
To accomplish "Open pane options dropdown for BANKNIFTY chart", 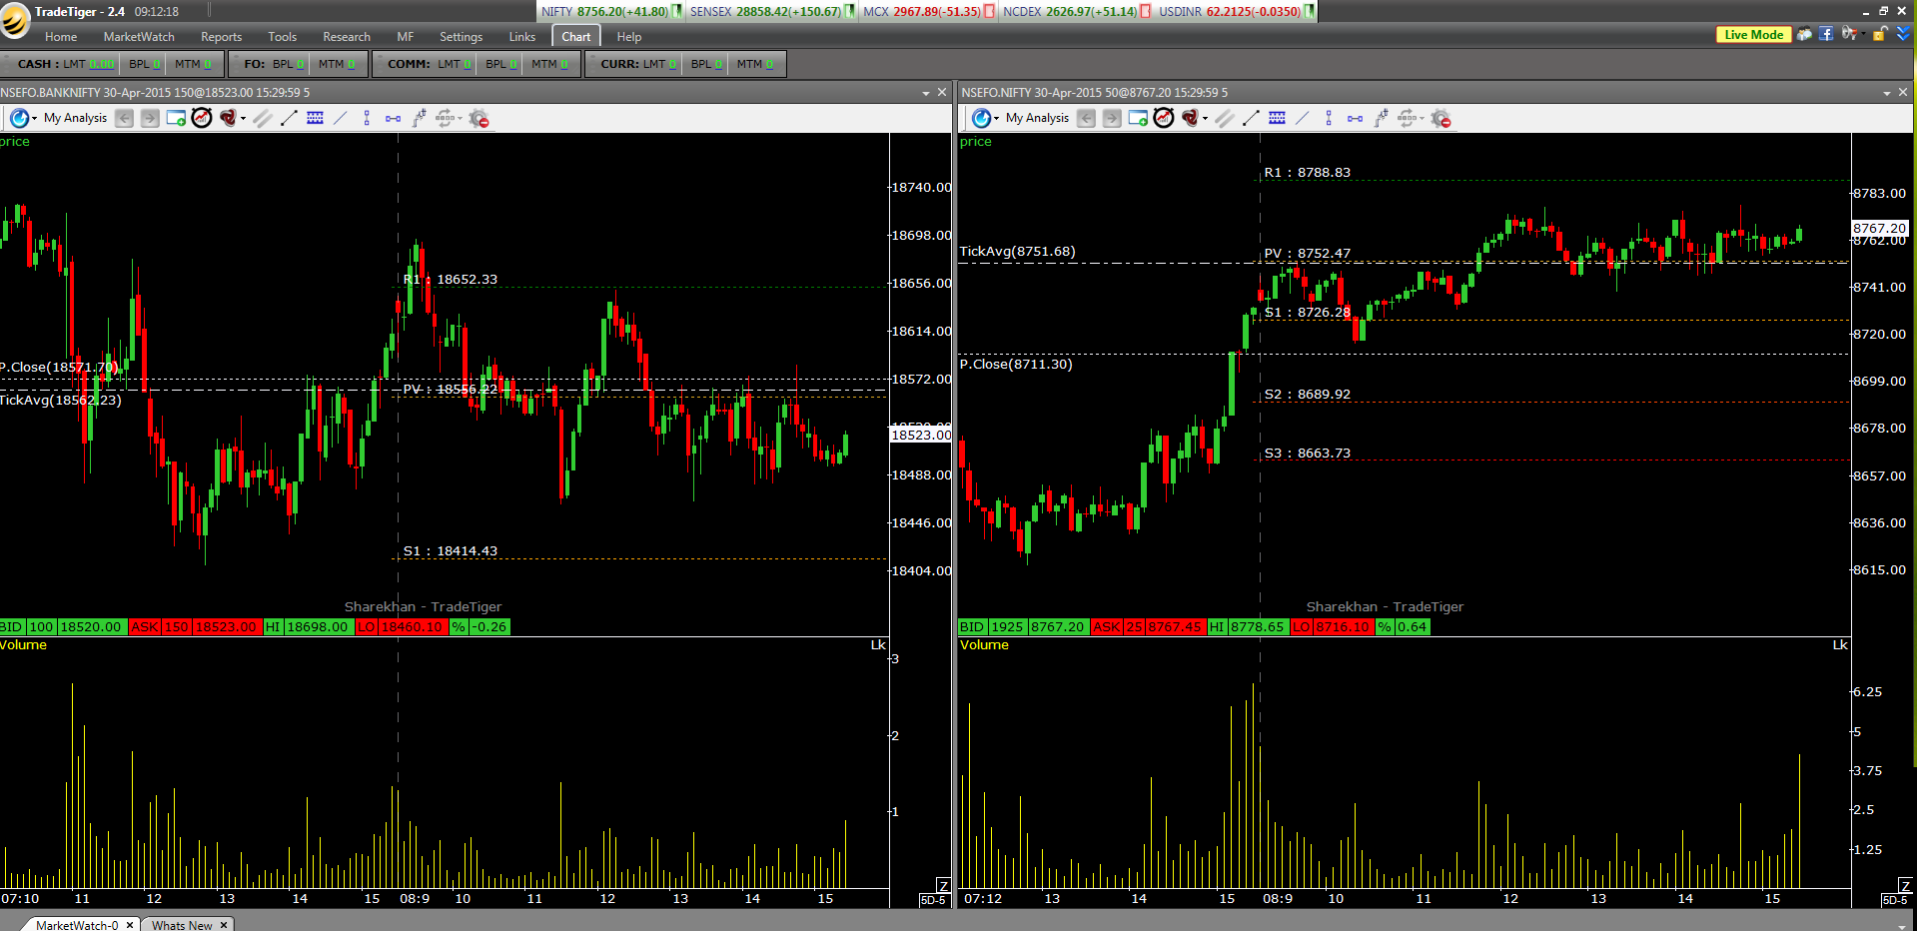I will tap(926, 93).
